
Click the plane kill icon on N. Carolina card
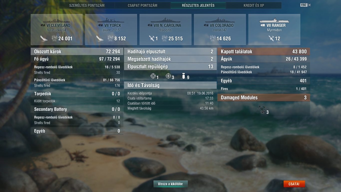152,38
